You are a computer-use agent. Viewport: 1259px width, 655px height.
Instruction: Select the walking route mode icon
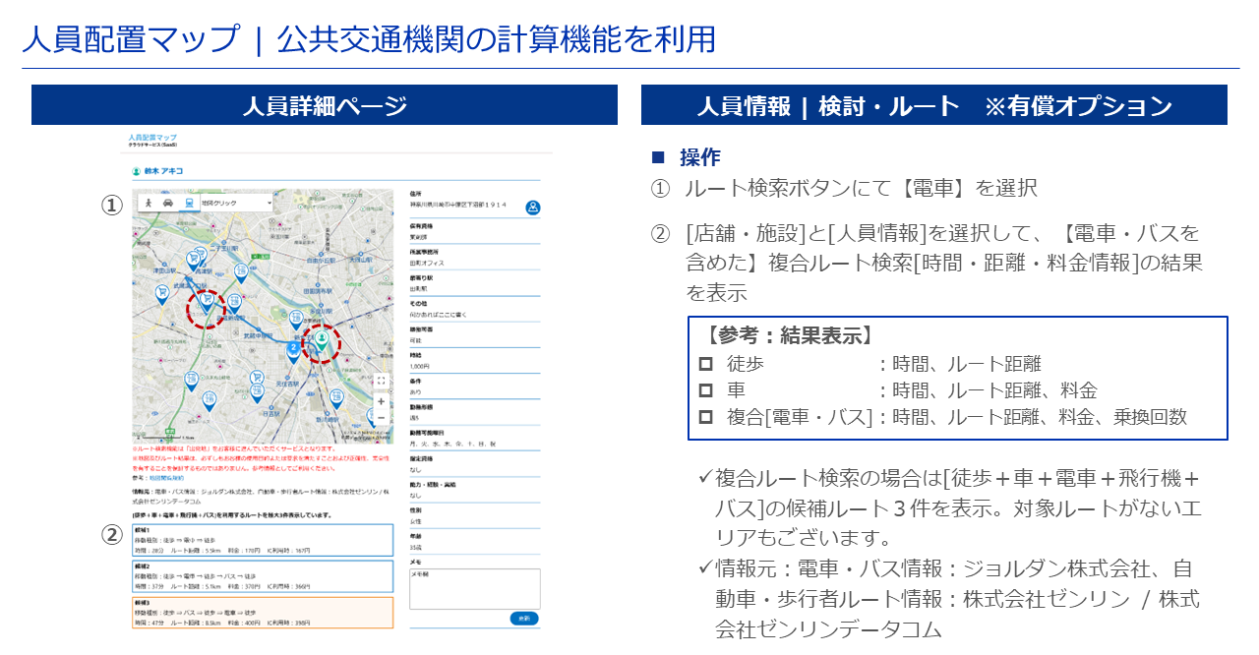tap(149, 202)
